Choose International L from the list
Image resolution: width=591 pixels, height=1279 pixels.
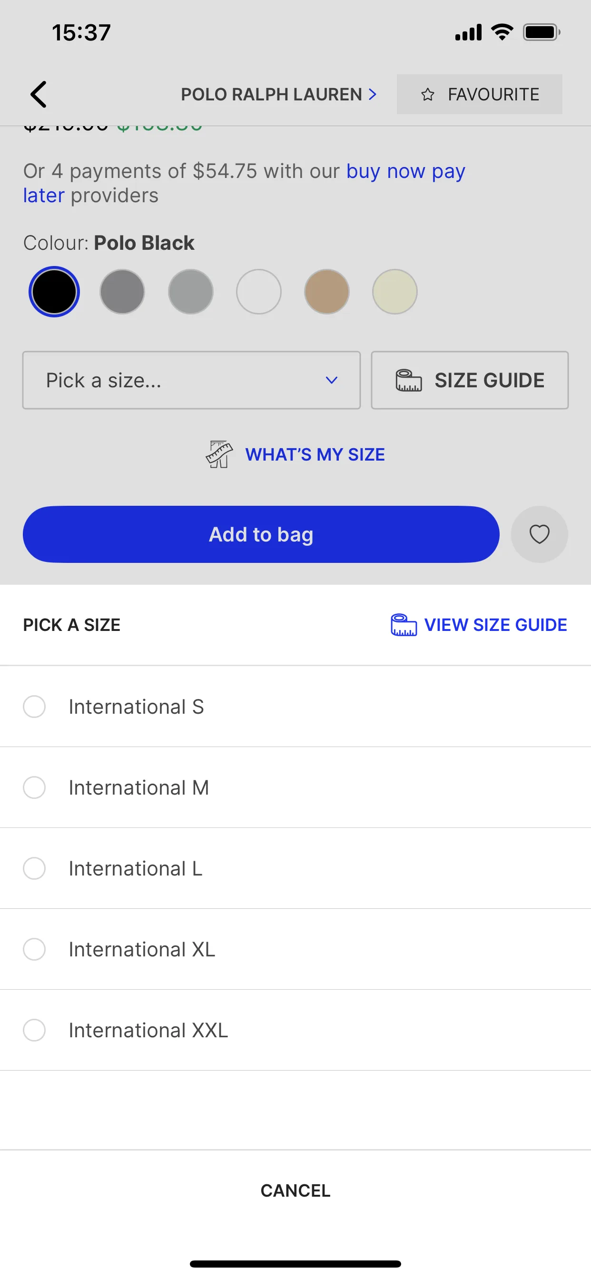click(x=295, y=868)
